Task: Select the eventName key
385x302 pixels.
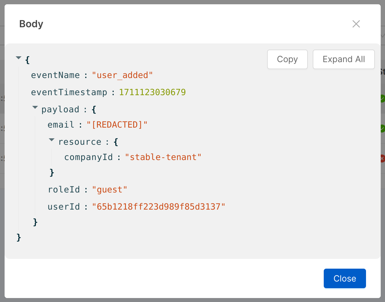Action: click(55, 75)
